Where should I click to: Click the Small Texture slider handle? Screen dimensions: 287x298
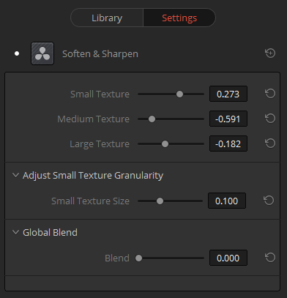point(179,94)
